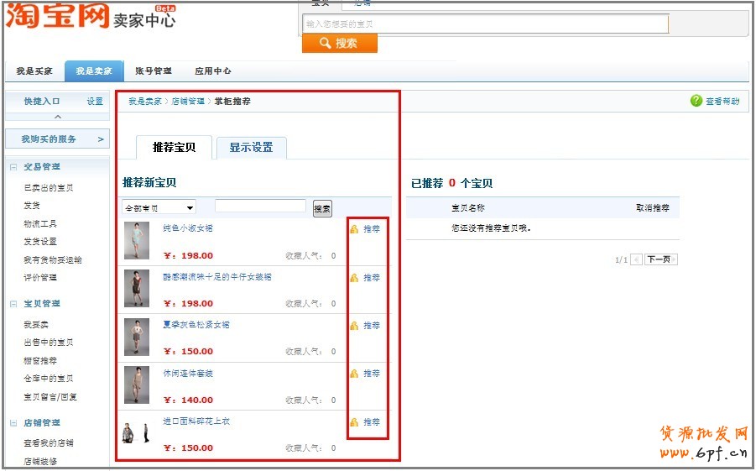Screen dimensions: 756x471
Task: Open the 应用中心 navigation tab
Action: point(213,71)
